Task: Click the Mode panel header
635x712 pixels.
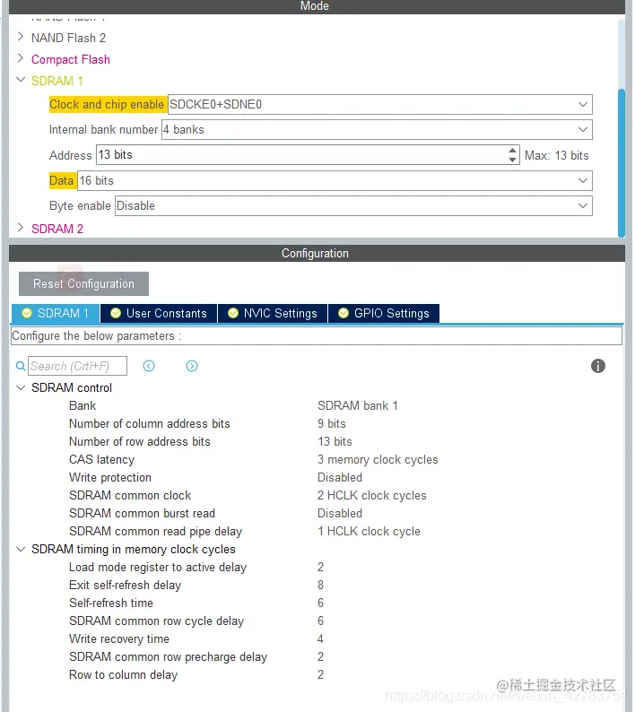Action: pos(317,6)
